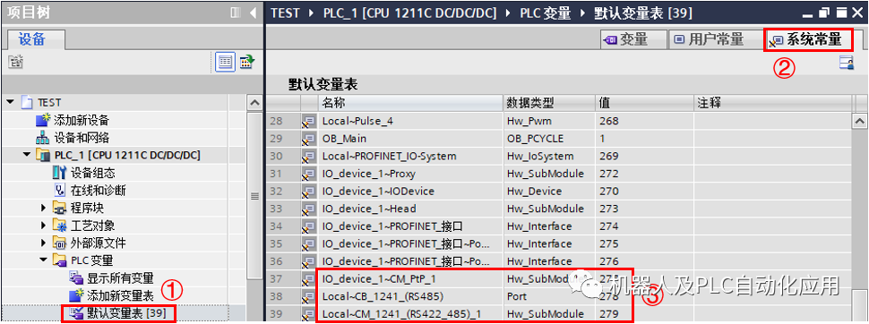
Task: Click the 数据类型 column header
Action: pos(549,104)
